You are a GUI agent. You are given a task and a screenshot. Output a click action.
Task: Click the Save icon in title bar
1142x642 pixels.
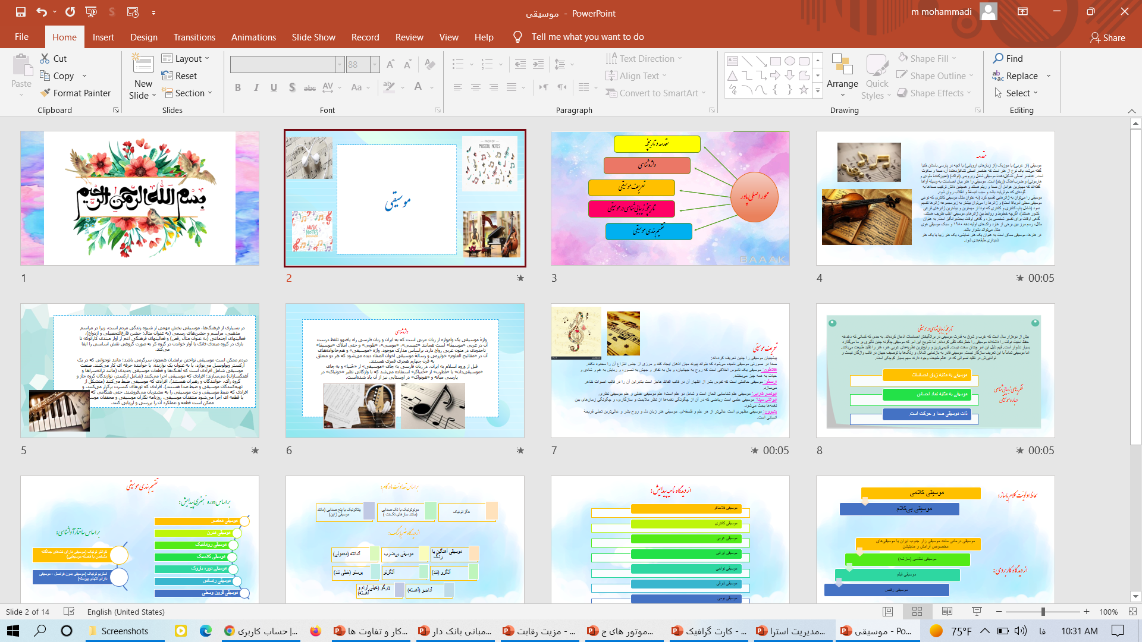[21, 12]
